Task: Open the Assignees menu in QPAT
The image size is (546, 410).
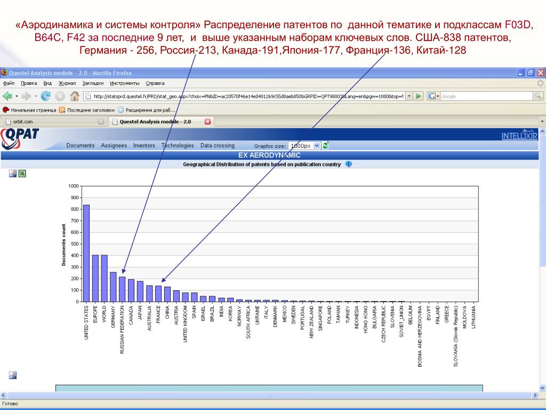Action: tap(114, 145)
